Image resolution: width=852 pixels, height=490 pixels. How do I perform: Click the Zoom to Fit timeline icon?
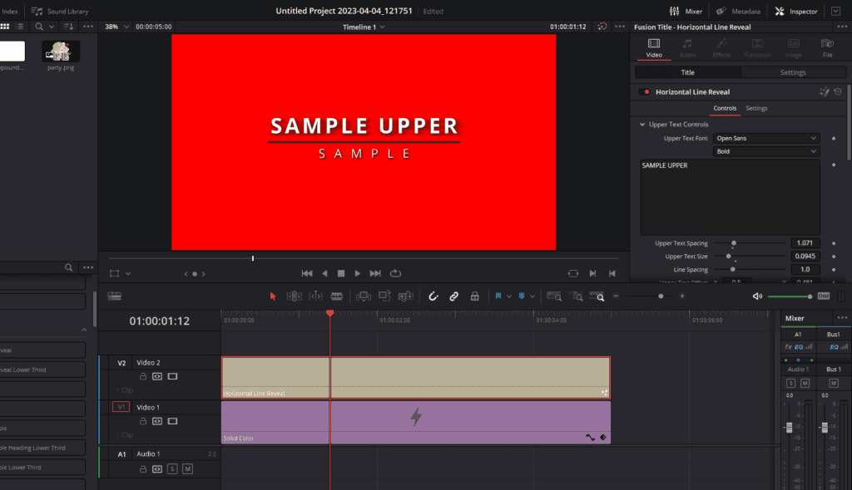[x=554, y=296]
